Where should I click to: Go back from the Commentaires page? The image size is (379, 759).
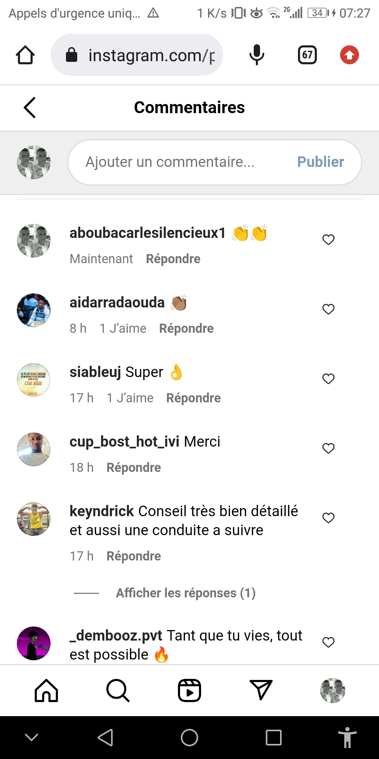[x=30, y=108]
